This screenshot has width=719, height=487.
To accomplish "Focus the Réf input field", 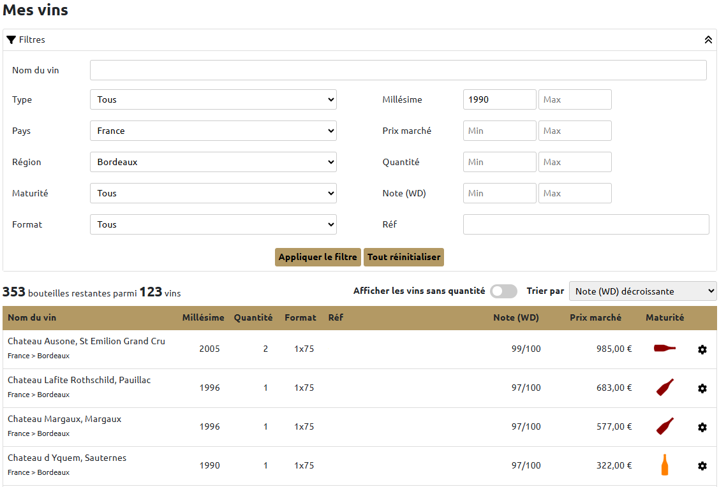I will [x=586, y=224].
